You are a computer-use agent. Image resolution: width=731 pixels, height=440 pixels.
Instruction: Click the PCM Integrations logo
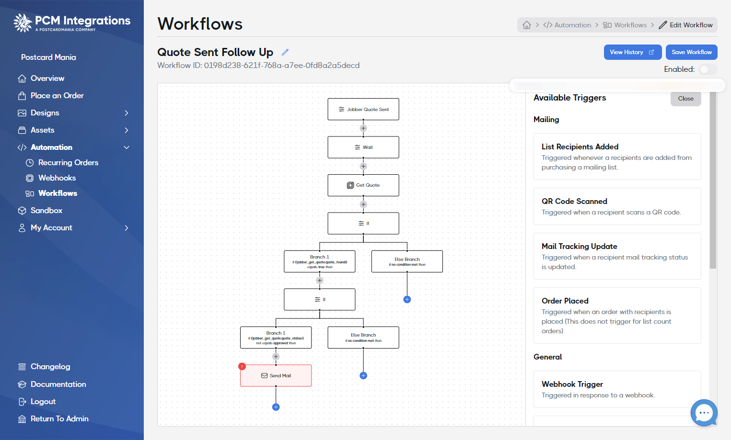point(72,23)
